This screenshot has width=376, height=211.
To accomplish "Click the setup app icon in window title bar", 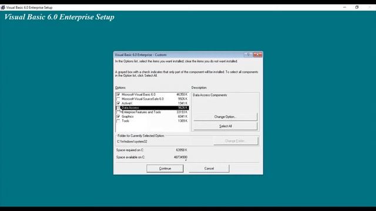I will pos(3,8).
